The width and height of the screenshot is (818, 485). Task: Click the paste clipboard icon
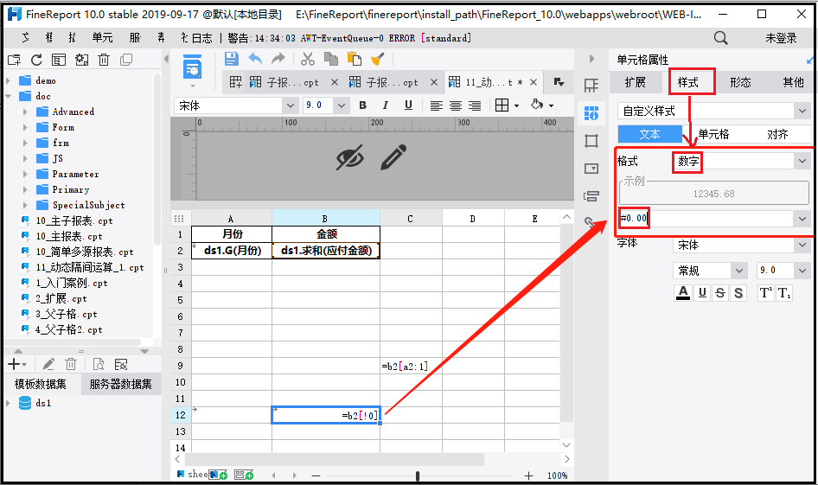(x=355, y=59)
